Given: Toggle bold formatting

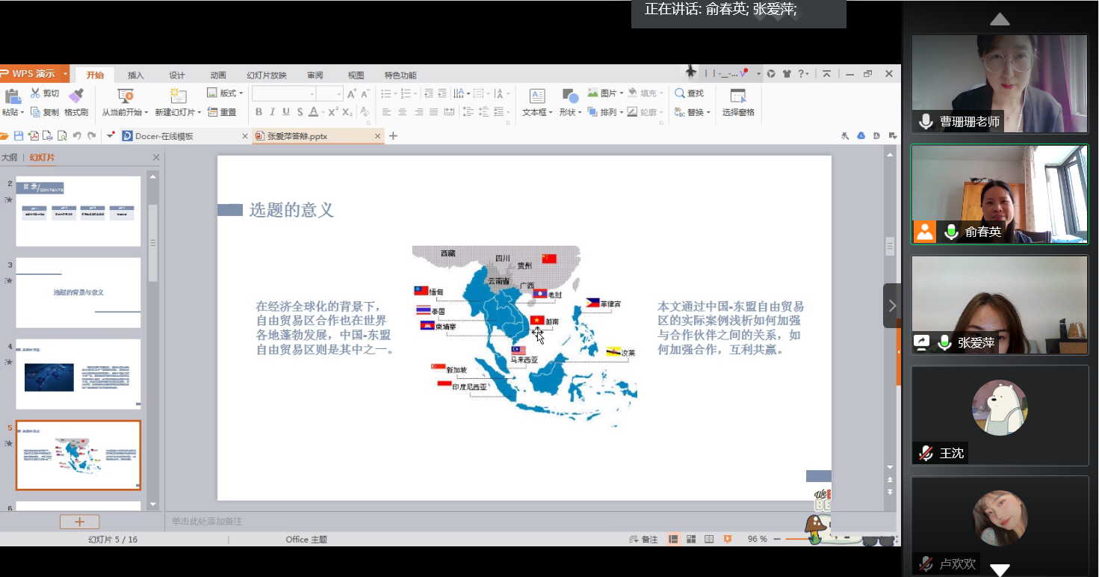Looking at the screenshot, I should pos(259,112).
